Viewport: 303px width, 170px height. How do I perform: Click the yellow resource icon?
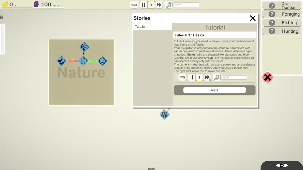(x=5, y=4)
